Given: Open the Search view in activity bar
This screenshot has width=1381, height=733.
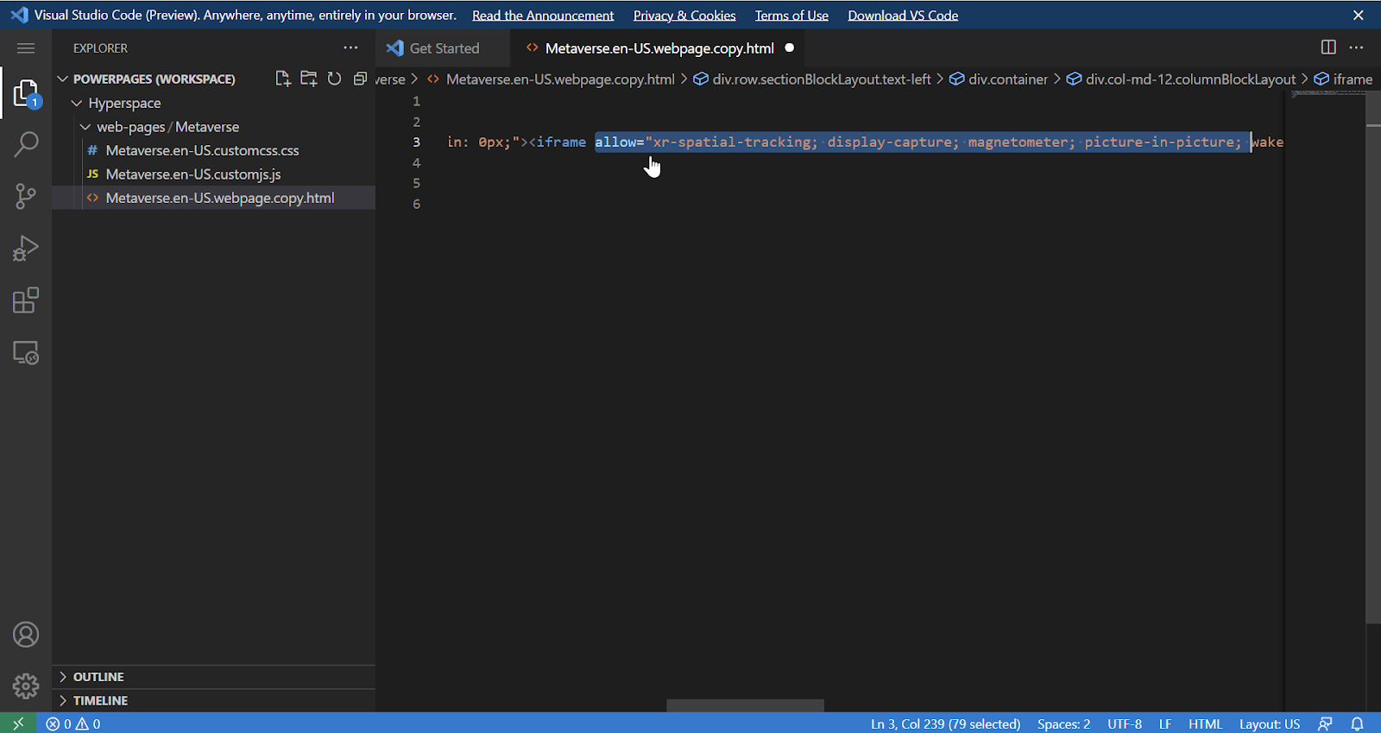Looking at the screenshot, I should [x=26, y=144].
